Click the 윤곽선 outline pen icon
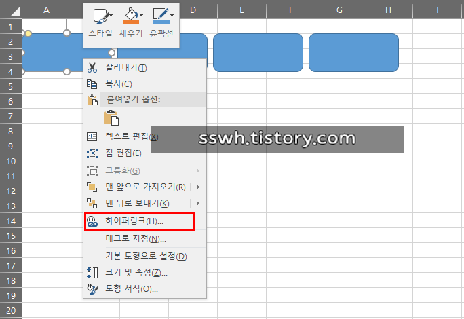Image resolution: width=464 pixels, height=319 pixels. click(160, 14)
